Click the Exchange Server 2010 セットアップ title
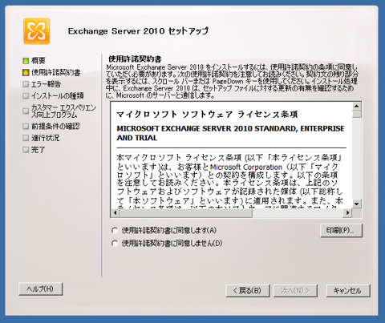The width and height of the screenshot is (385, 323). 138,31
